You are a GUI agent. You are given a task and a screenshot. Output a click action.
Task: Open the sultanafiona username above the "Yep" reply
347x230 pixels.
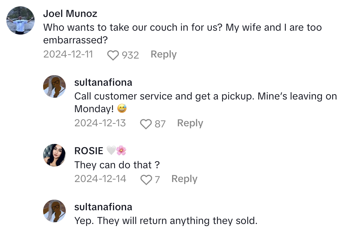[103, 207]
